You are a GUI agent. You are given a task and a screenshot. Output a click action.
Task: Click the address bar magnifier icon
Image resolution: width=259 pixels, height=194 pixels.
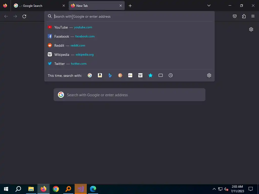pos(50,16)
